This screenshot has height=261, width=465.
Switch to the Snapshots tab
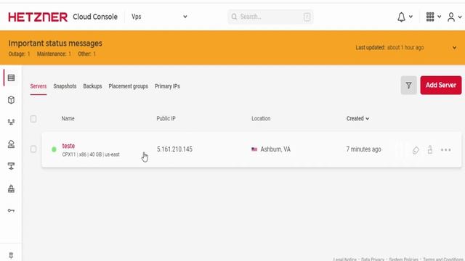point(65,86)
